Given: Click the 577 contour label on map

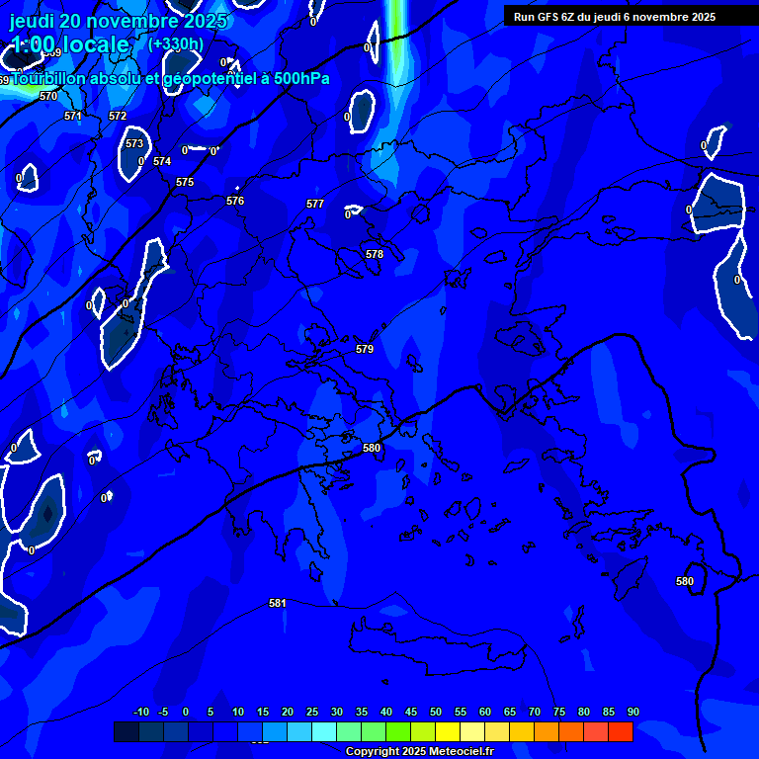Looking at the screenshot, I should coord(315,204).
